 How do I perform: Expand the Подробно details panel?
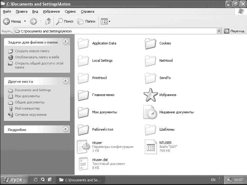pos(66,129)
